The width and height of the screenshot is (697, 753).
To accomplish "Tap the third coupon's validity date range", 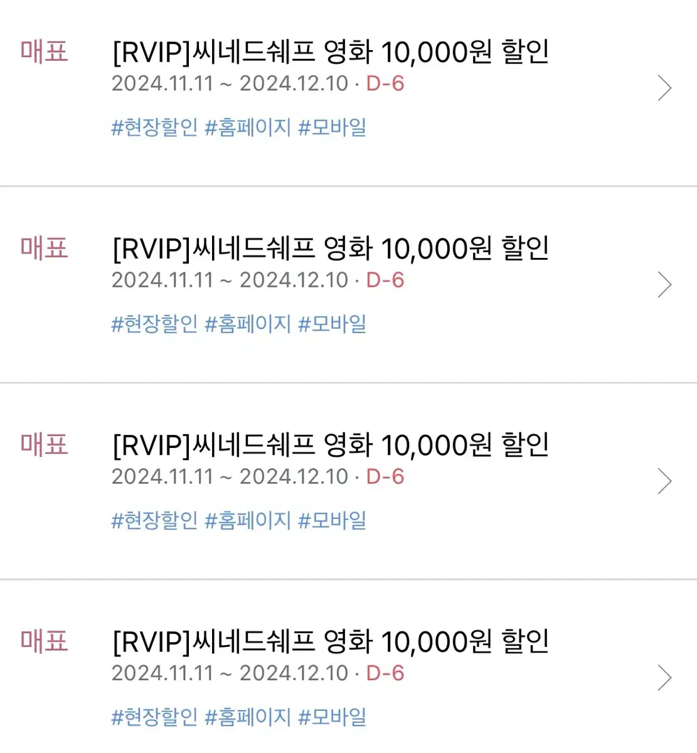I will point(230,476).
